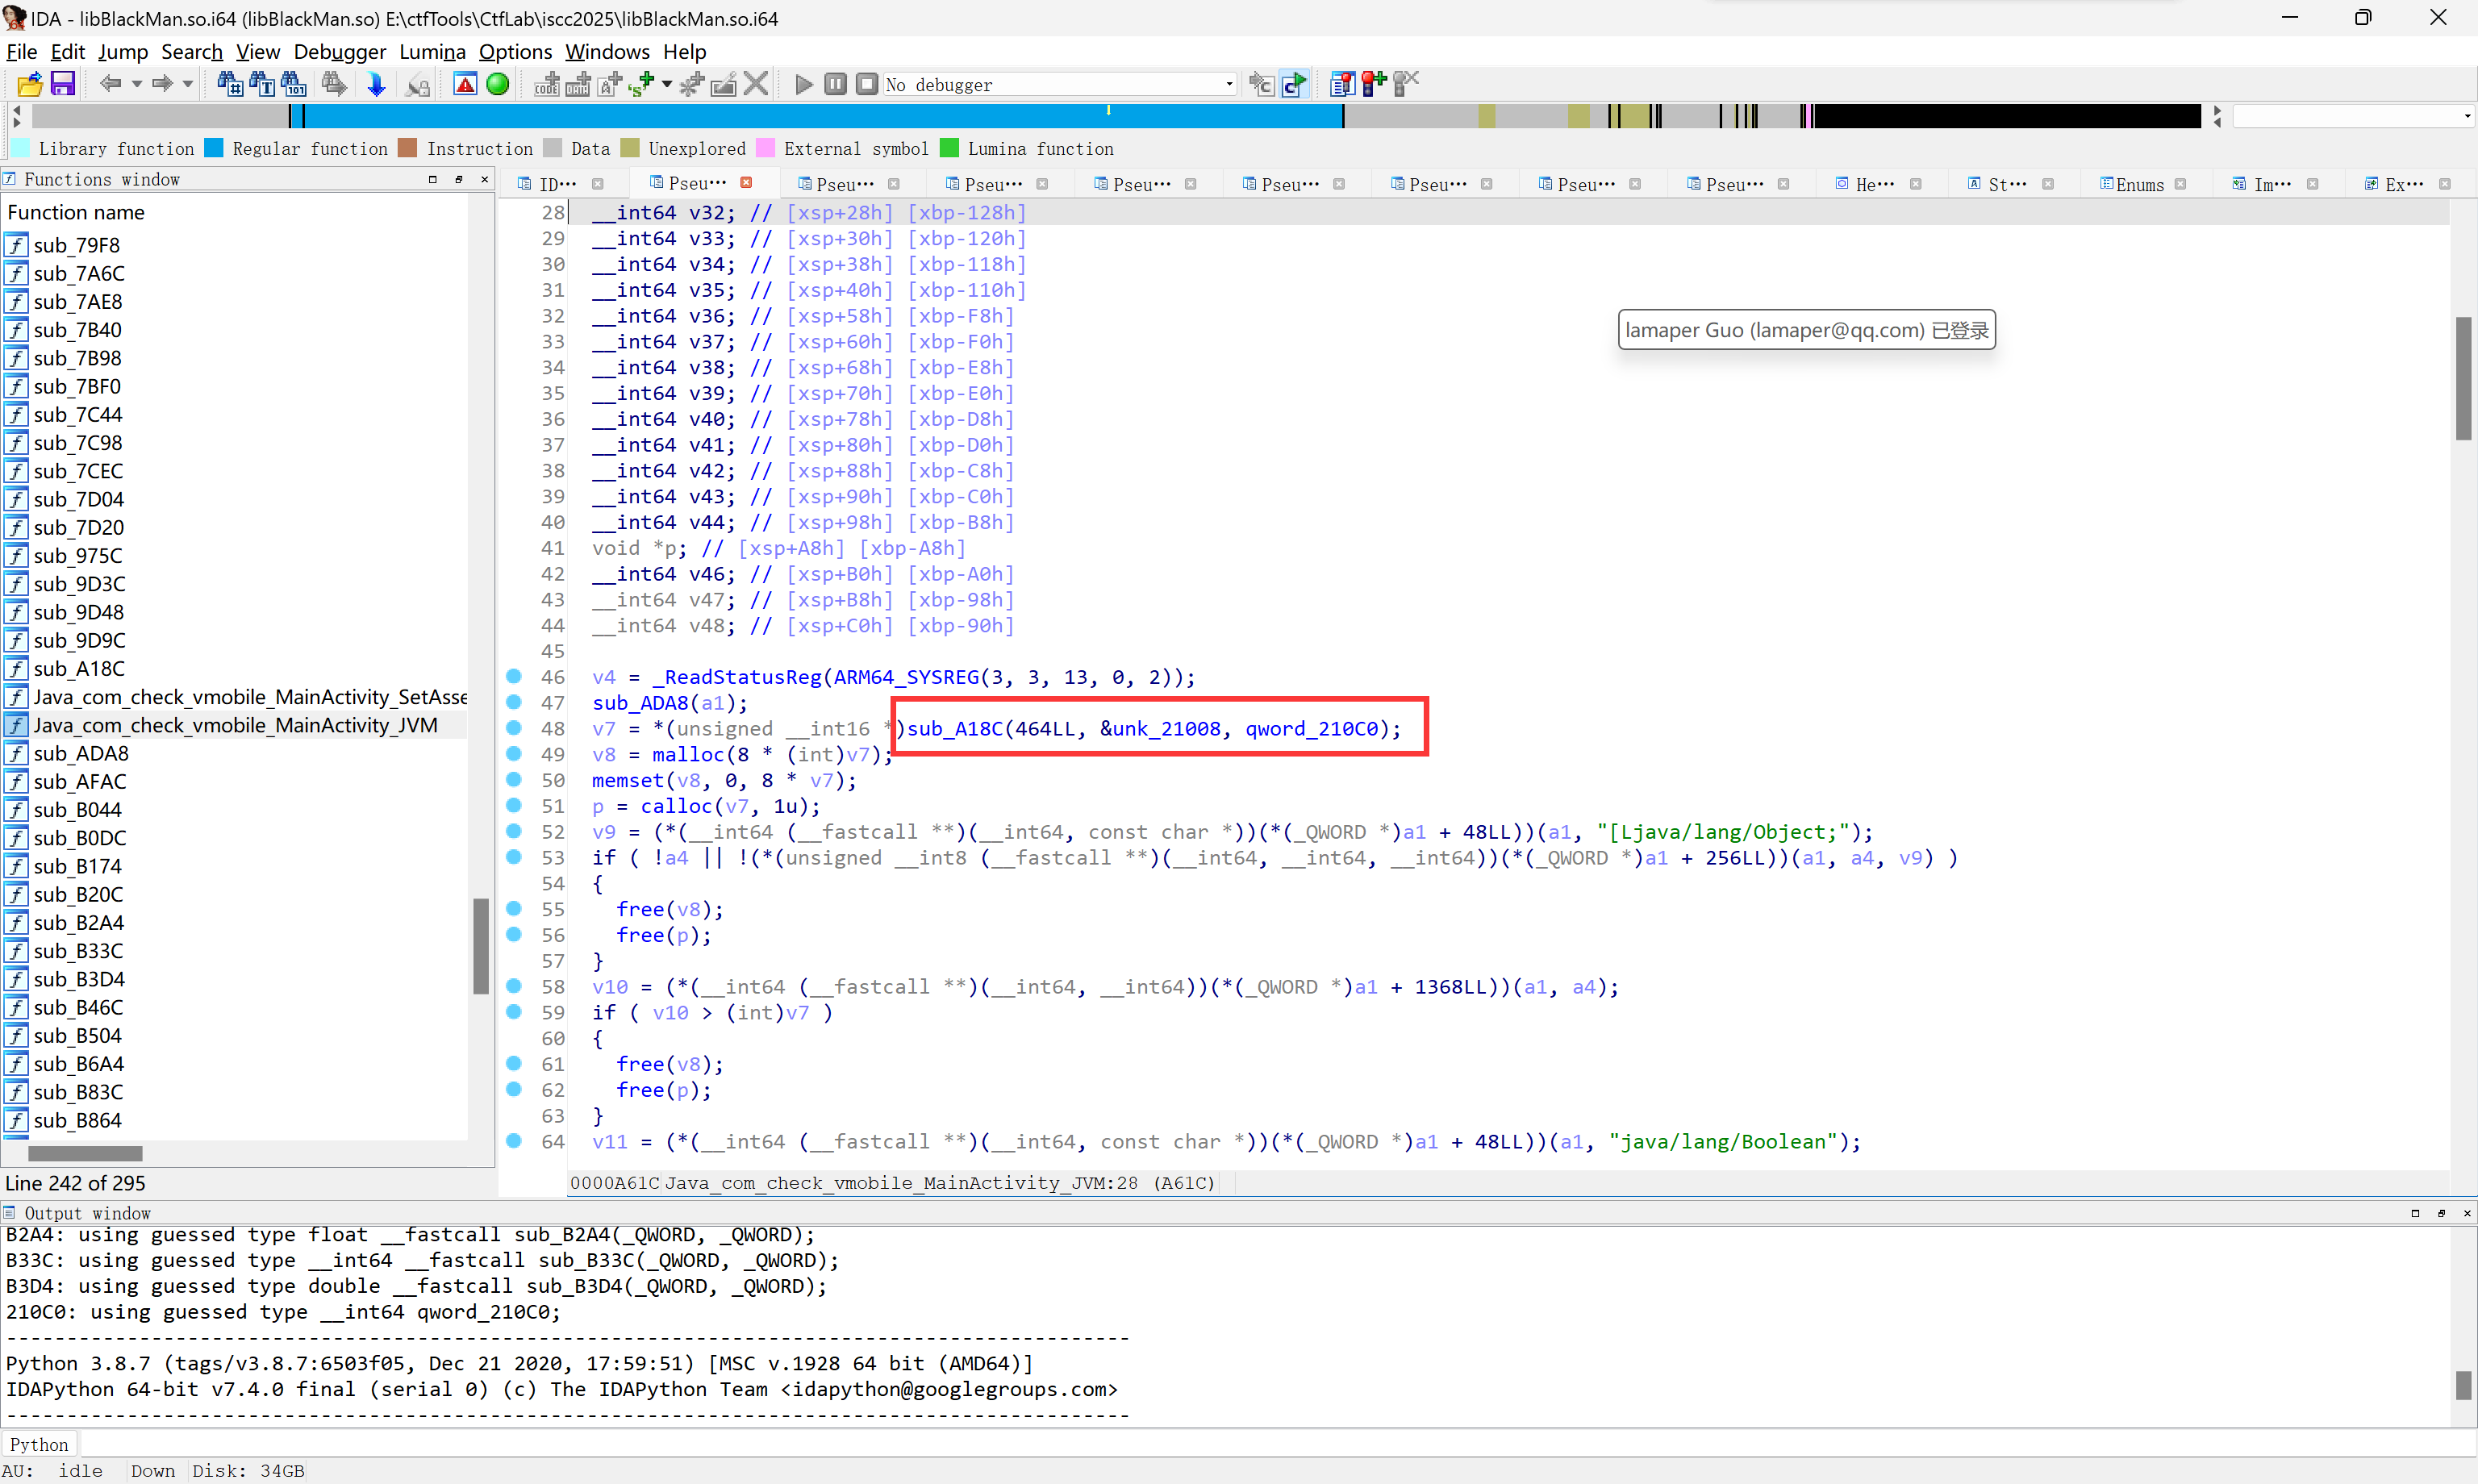Open the No debugger dropdown
This screenshot has height=1484, width=2478.
tap(1229, 85)
